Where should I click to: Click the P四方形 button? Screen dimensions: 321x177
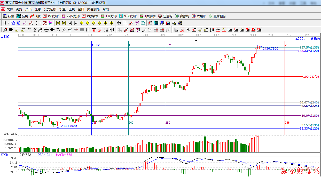(51, 16)
